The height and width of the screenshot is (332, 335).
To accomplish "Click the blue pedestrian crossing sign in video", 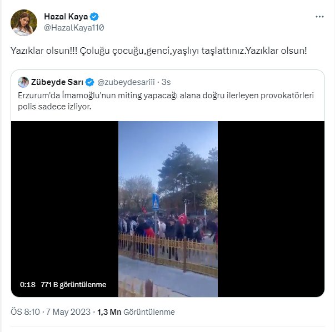I will (x=156, y=202).
